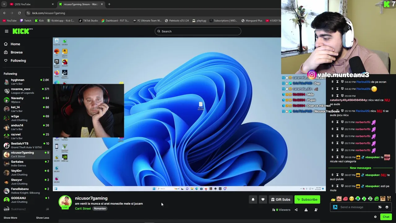Viewport: 396px width, 223px height.
Task: Open razvwi channel in sidebar
Action: coord(26,136)
